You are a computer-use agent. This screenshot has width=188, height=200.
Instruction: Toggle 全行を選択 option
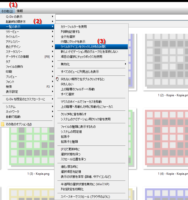click(91, 36)
